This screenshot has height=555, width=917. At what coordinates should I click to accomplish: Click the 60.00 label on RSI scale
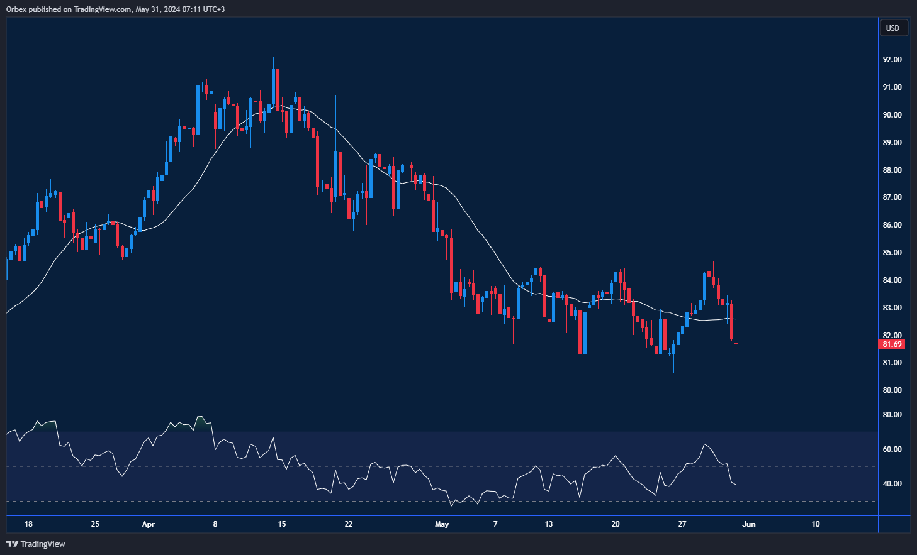point(892,449)
